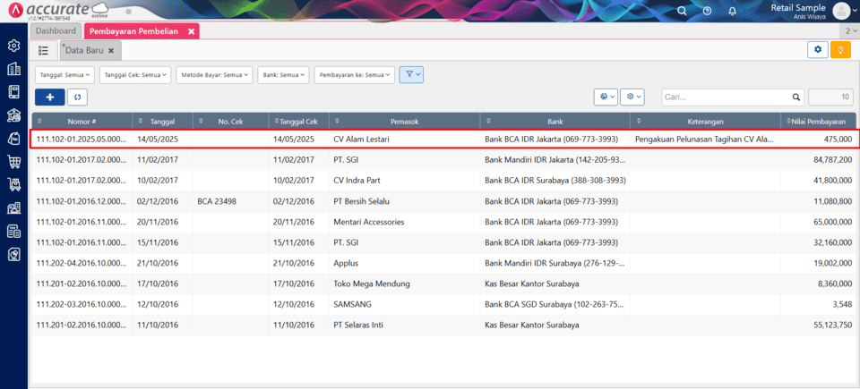Open the tax calculator module icon

tap(13, 232)
